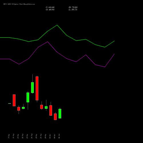Select the last green candle for 06 Oct
143x143 pixels.
pyautogui.click(x=60, y=114)
